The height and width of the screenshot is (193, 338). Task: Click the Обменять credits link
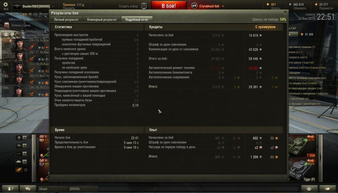pyautogui.click(x=299, y=8)
